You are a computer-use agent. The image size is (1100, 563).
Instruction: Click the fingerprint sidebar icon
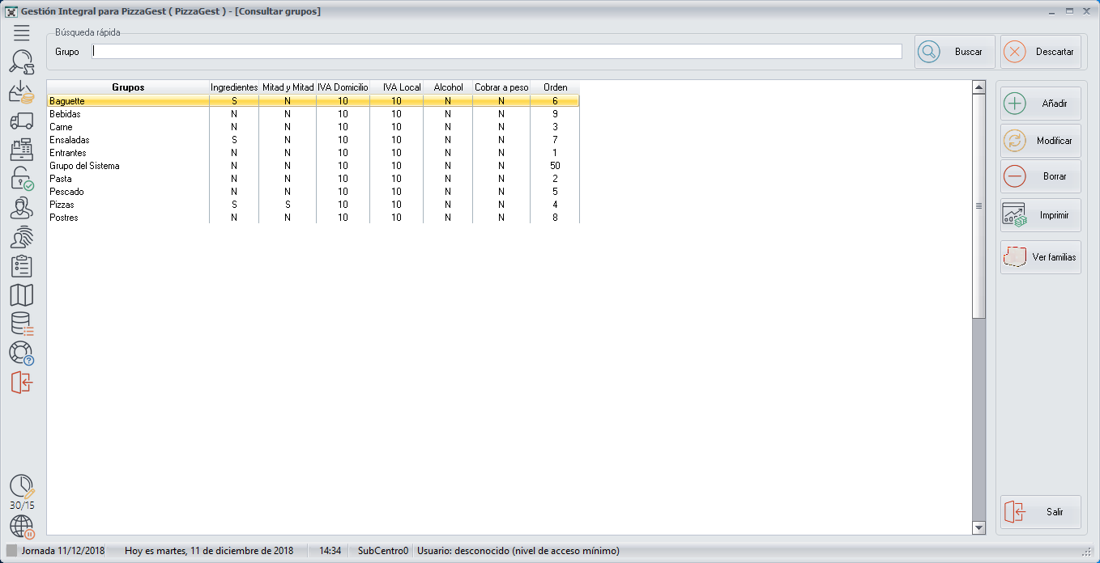coord(21,238)
